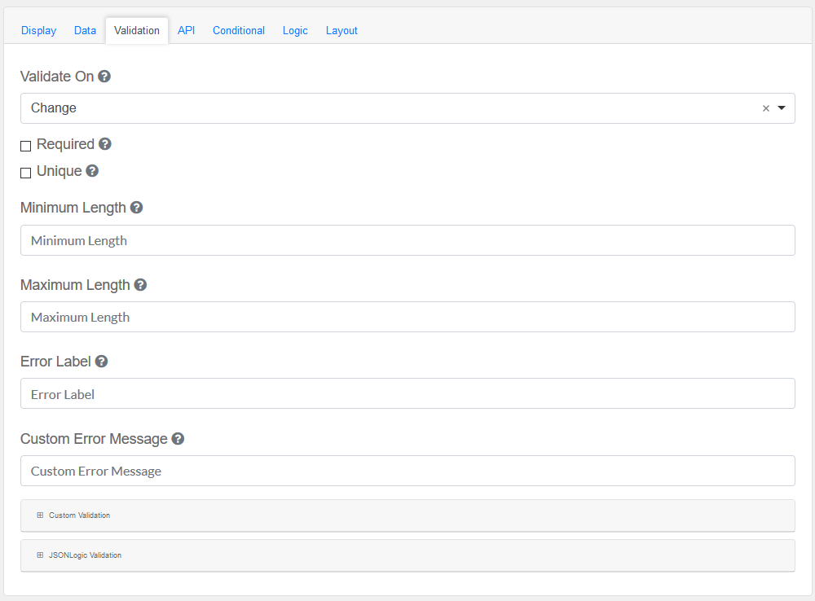Switch to the Data tab
The image size is (815, 601).
coord(85,31)
